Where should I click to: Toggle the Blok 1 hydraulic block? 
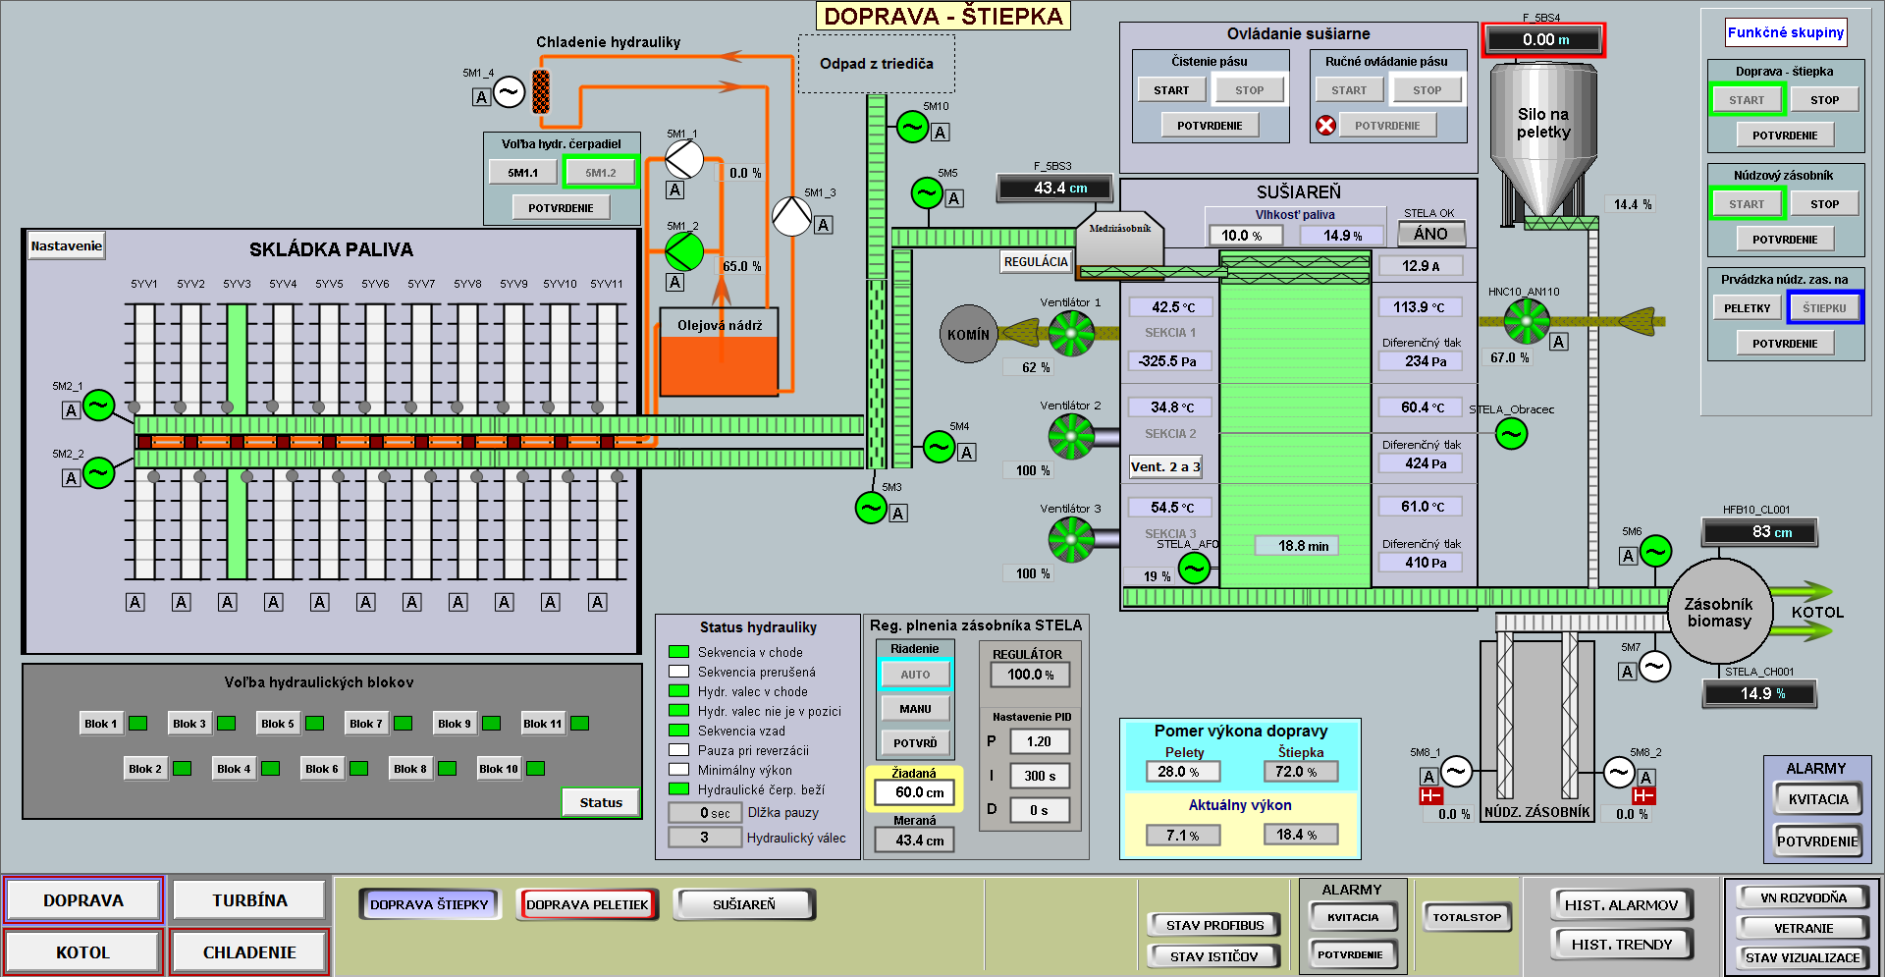point(100,724)
